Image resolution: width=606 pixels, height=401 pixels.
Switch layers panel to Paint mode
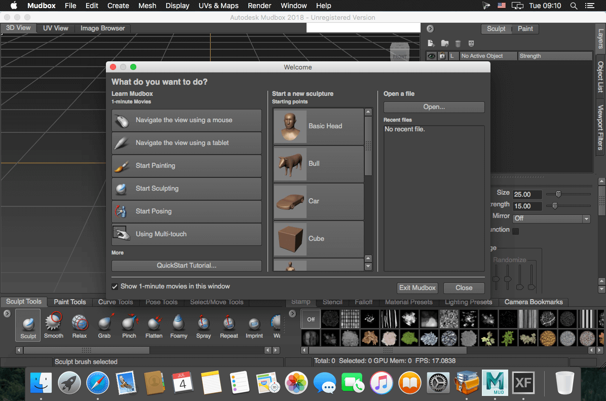tap(525, 28)
